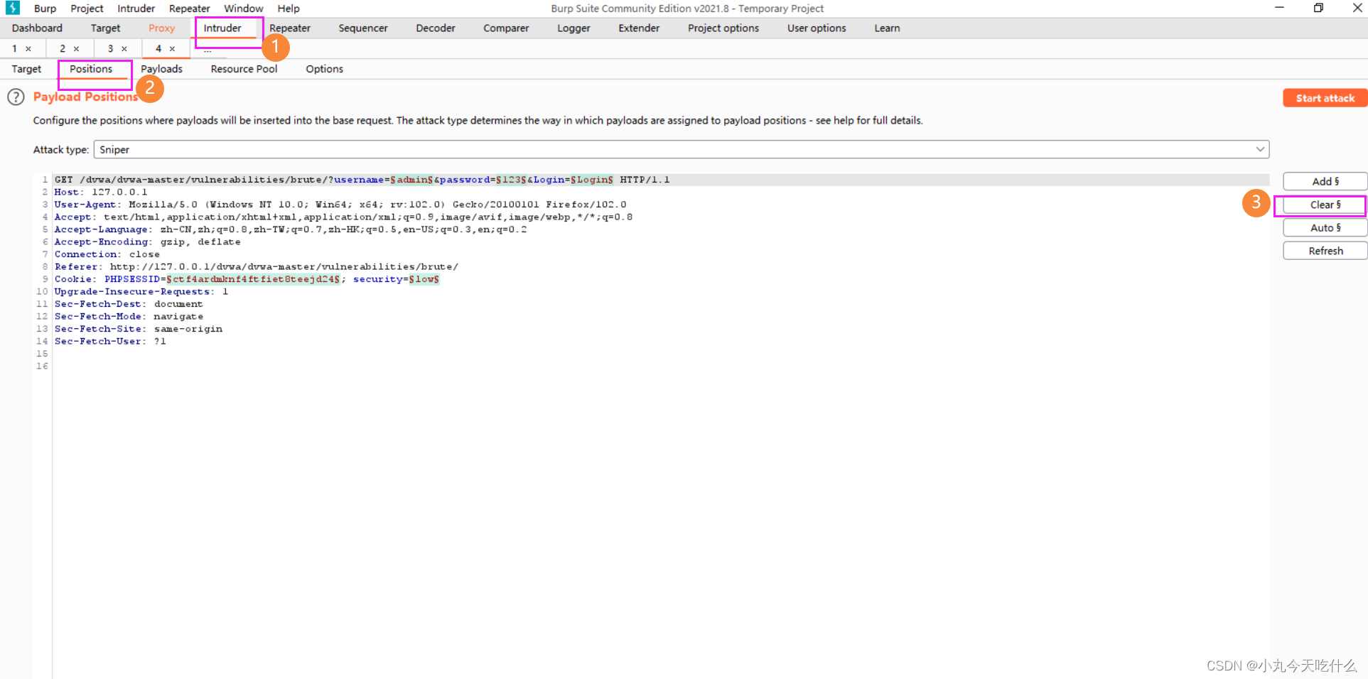
Task: Click the User-Agent header line
Action: [x=340, y=205]
